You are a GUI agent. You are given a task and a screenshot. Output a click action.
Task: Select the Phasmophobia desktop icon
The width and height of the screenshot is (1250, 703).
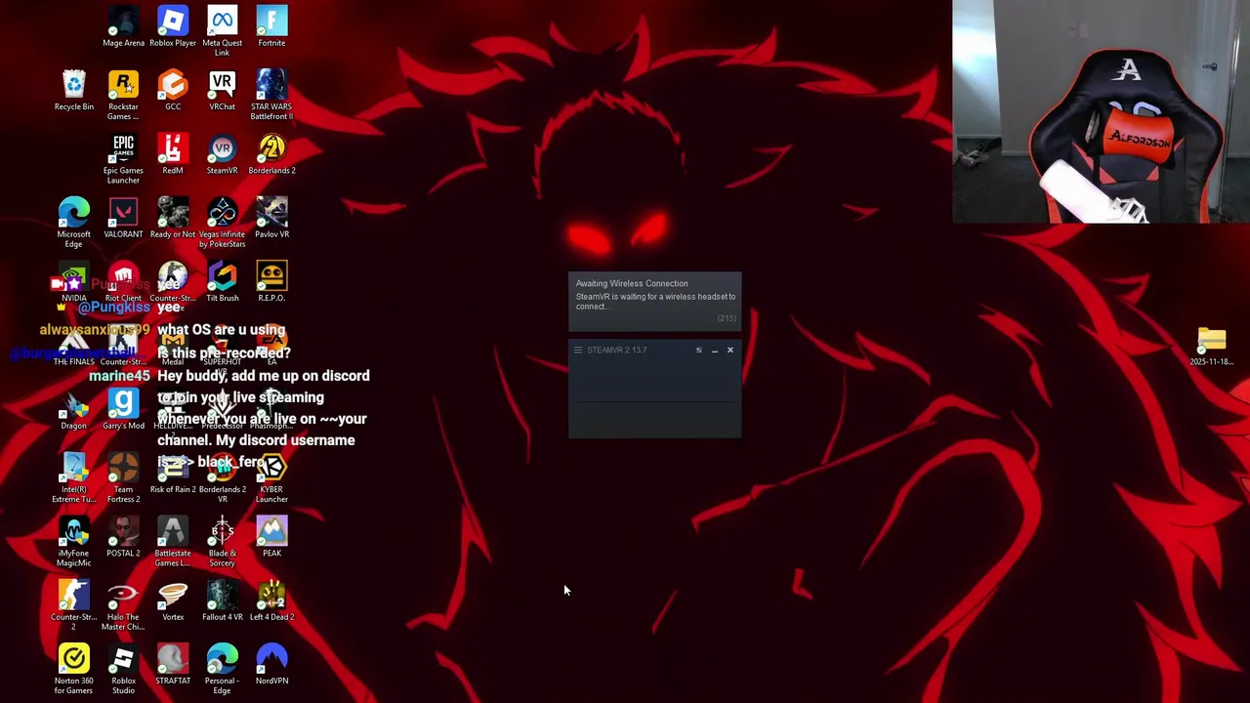click(271, 409)
